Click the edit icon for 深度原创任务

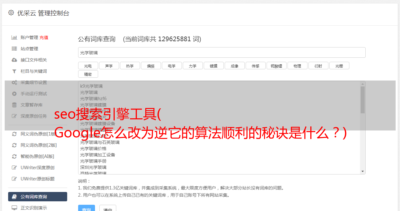click(14, 116)
